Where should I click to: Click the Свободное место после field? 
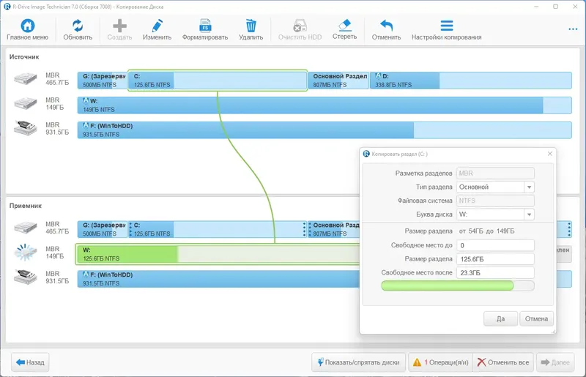(495, 273)
